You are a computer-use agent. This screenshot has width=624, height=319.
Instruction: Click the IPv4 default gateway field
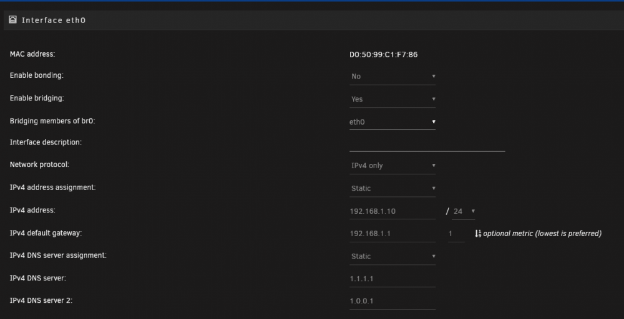click(x=392, y=234)
